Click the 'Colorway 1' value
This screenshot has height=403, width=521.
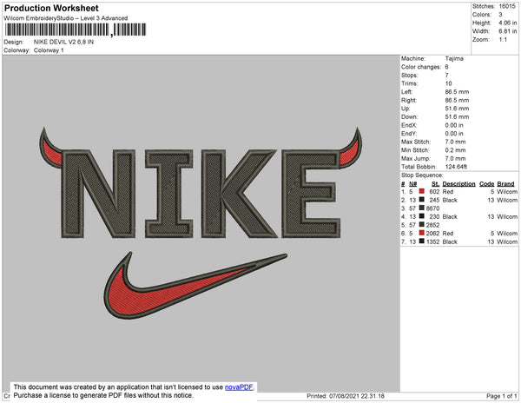49,50
